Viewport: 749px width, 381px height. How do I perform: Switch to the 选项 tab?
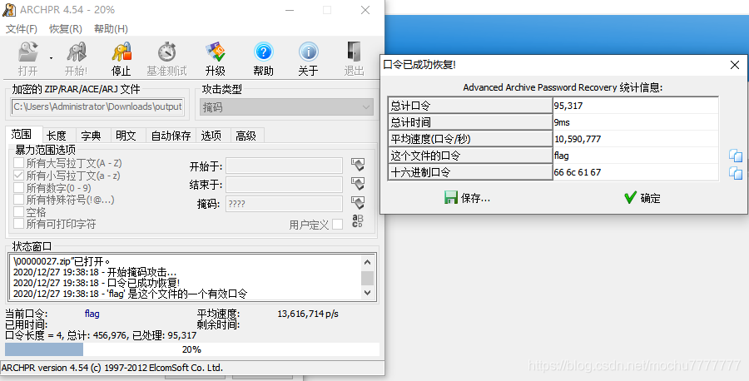coord(211,136)
